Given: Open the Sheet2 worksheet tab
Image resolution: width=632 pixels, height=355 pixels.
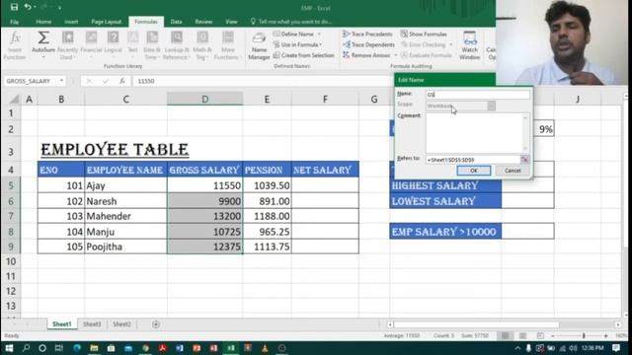Looking at the screenshot, I should pyautogui.click(x=121, y=324).
